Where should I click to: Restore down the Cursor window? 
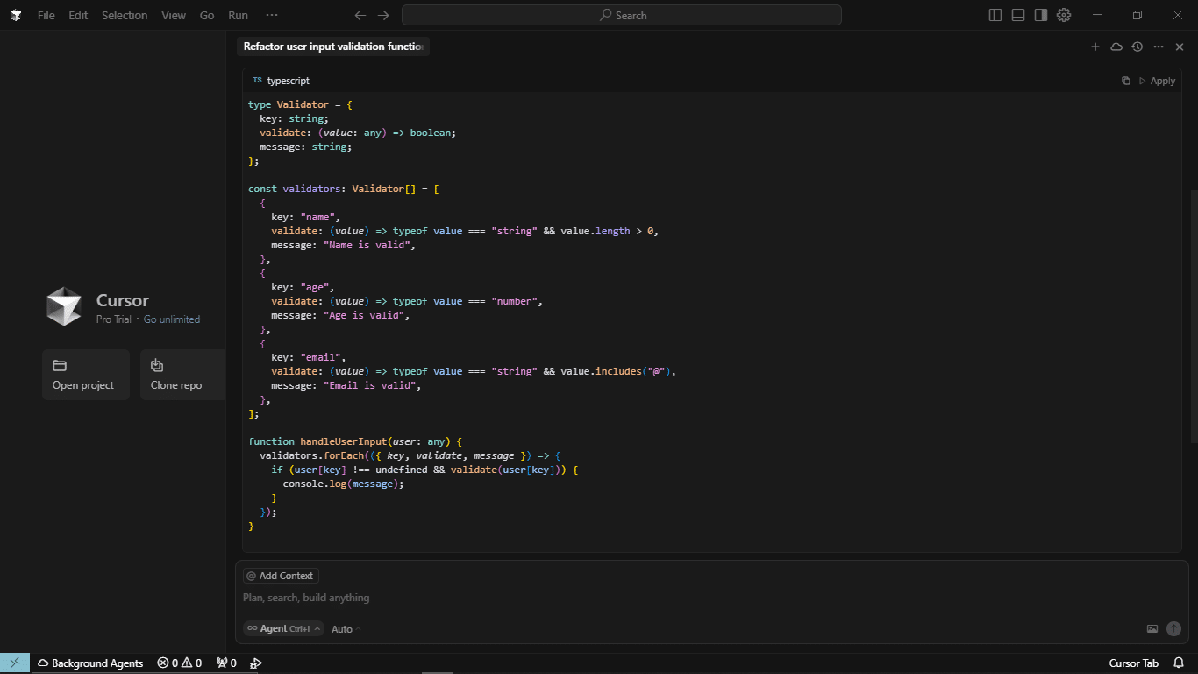pos(1137,15)
